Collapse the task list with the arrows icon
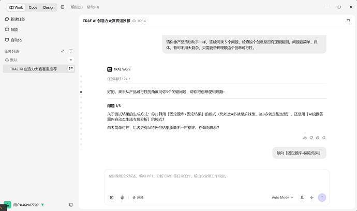Viewport: 357px width, 211px height. (x=63, y=51)
